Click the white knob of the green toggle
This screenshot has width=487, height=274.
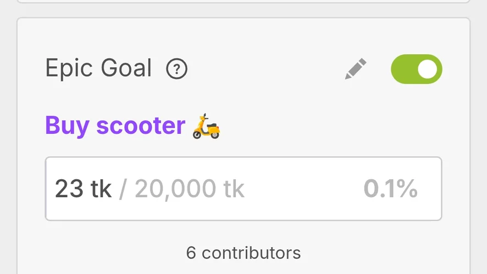(428, 70)
